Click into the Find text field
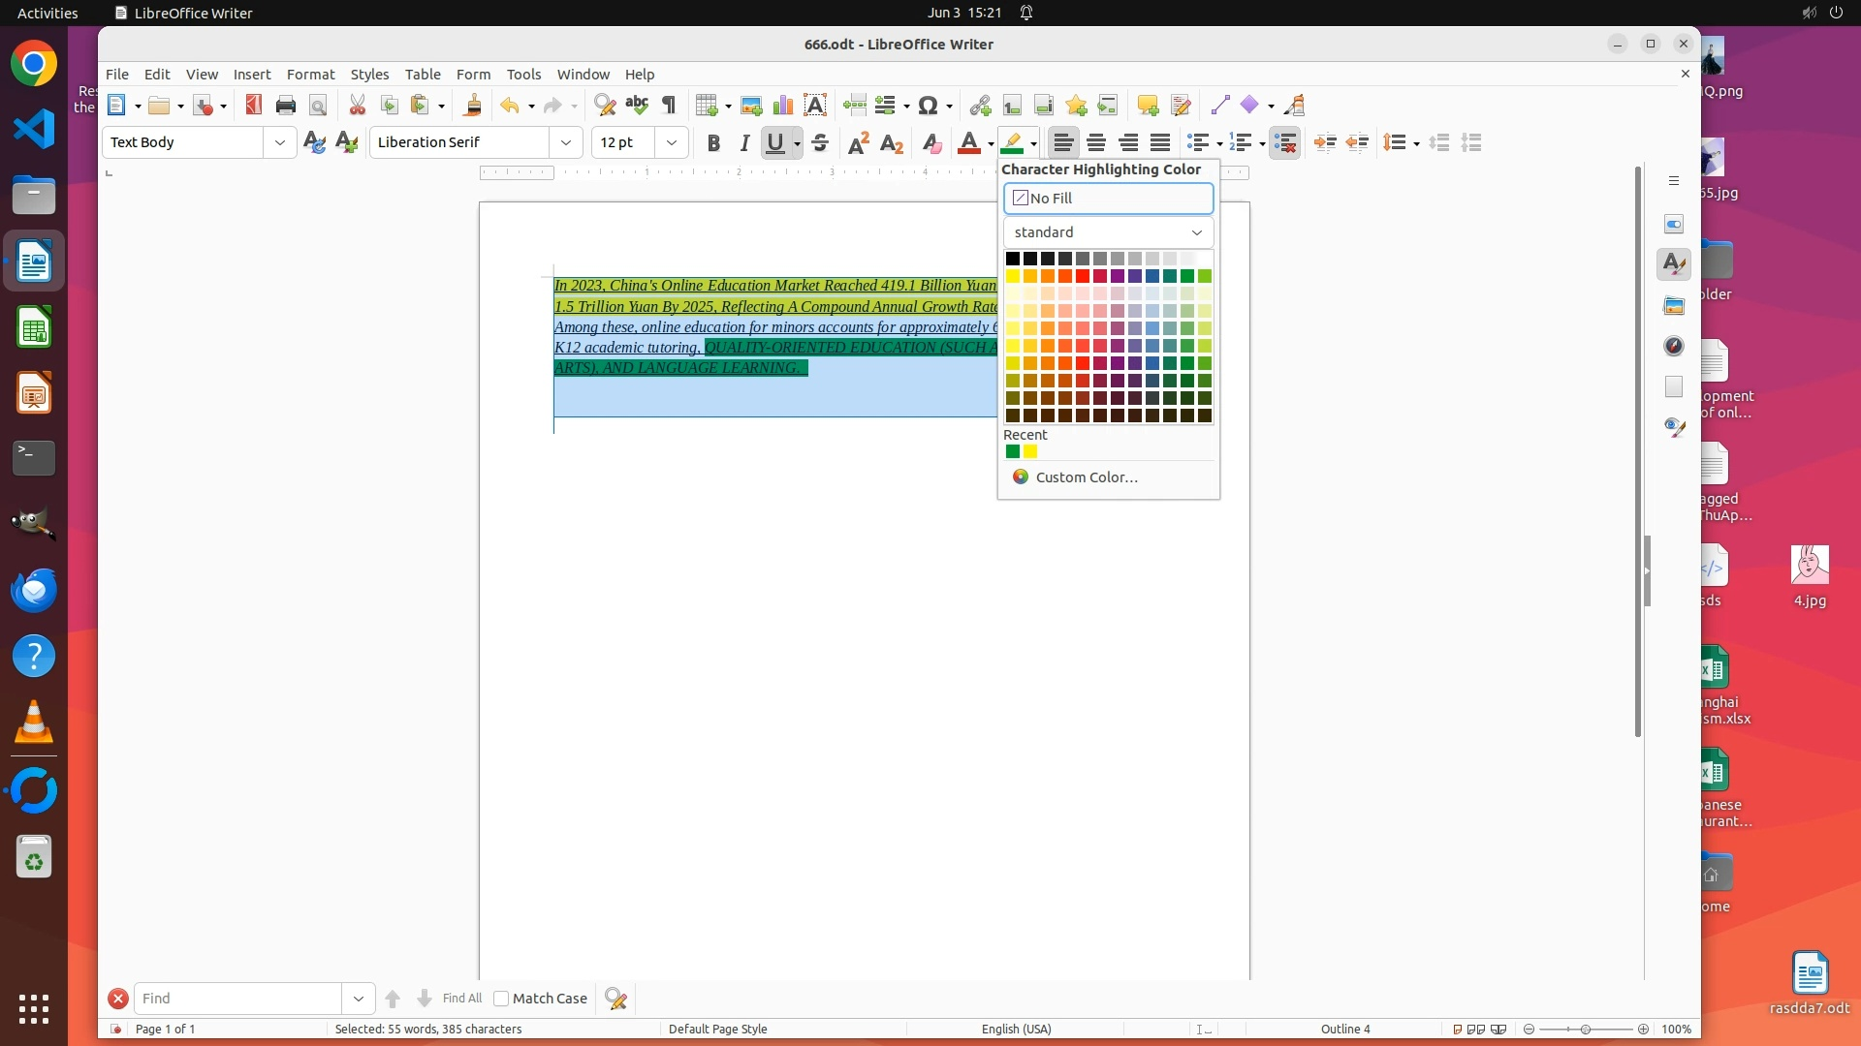 click(x=237, y=999)
